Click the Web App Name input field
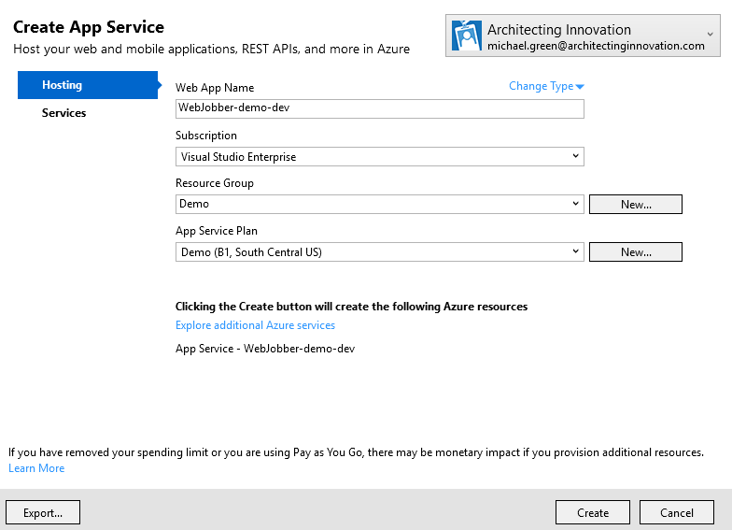 [x=379, y=108]
